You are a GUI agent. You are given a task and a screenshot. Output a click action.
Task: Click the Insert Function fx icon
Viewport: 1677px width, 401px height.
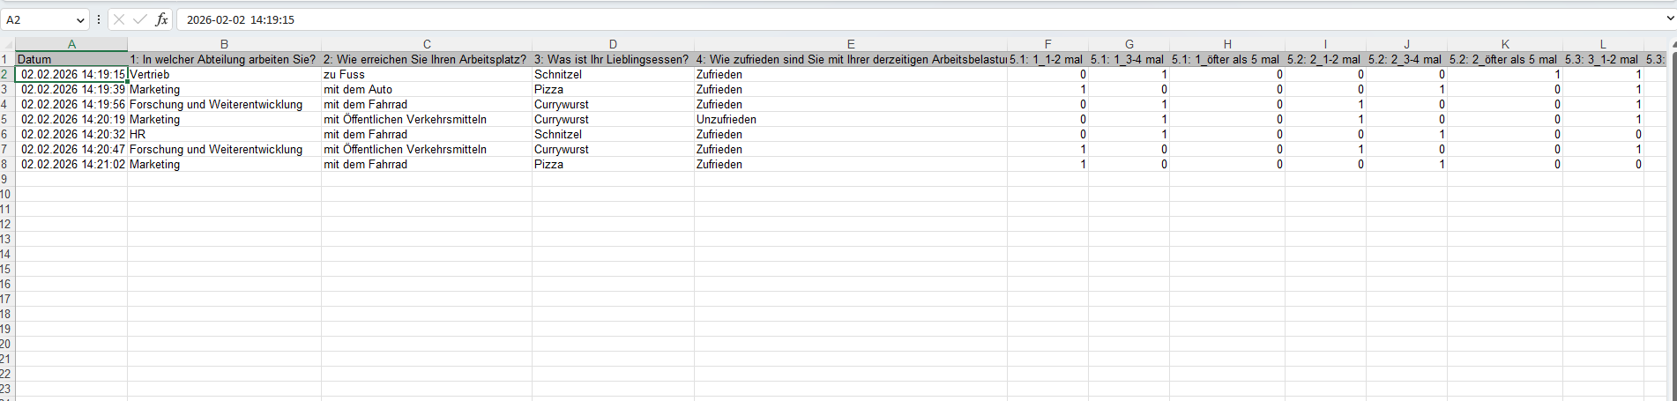coord(161,19)
